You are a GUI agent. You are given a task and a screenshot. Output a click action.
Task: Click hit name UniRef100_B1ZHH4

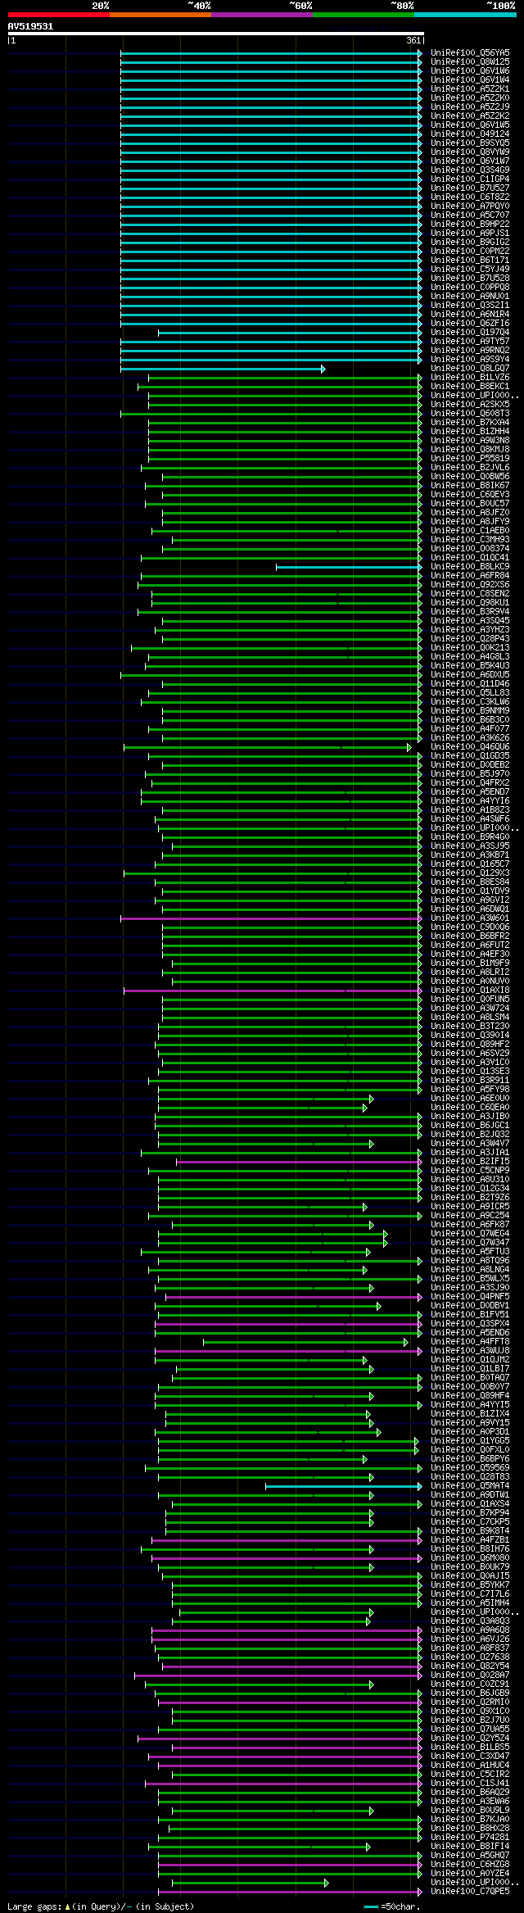click(470, 432)
